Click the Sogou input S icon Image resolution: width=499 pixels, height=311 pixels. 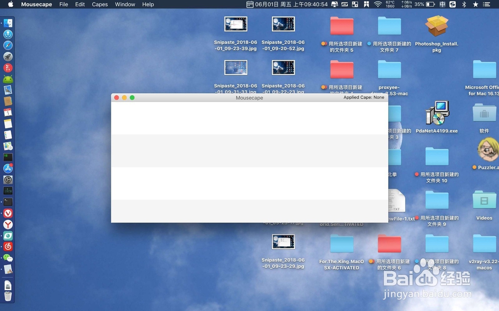[453, 4]
